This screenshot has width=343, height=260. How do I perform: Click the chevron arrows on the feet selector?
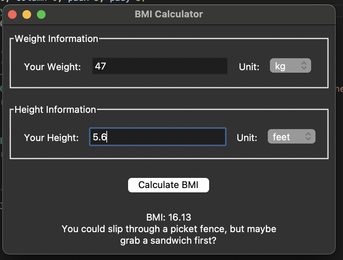pyautogui.click(x=308, y=136)
